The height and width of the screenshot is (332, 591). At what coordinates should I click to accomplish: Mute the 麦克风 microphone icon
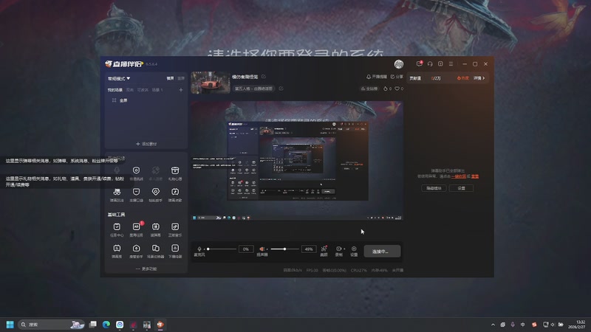(199, 249)
